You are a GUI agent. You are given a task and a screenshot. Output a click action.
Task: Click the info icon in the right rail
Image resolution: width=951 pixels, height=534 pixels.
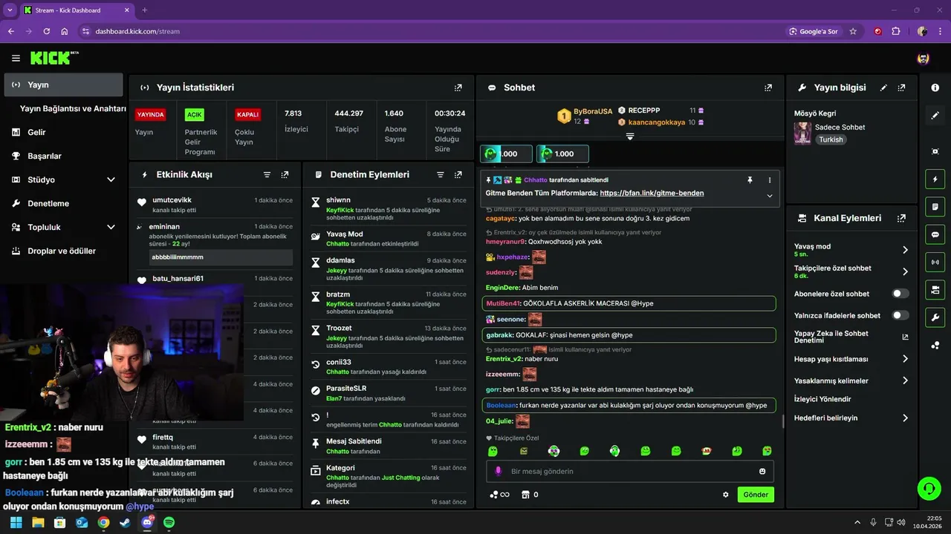click(x=935, y=88)
